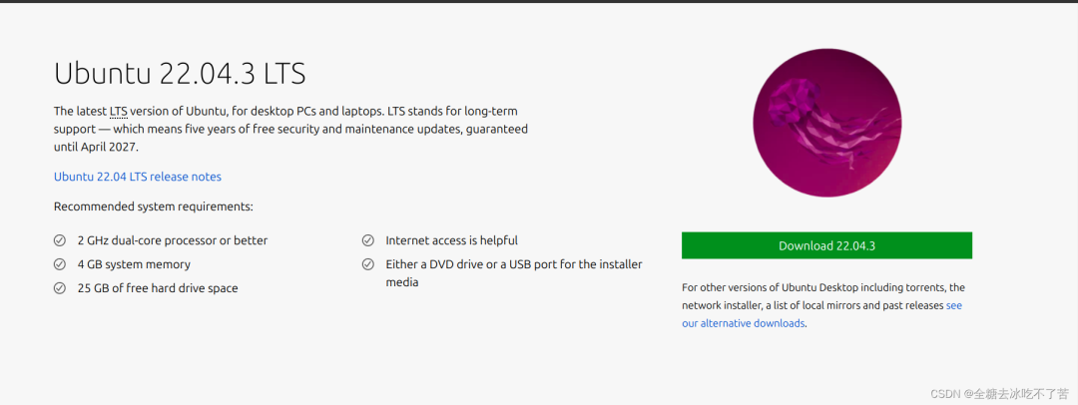Click checkmark icon beside 4 GB memory
The image size is (1078, 405).
pyautogui.click(x=59, y=264)
